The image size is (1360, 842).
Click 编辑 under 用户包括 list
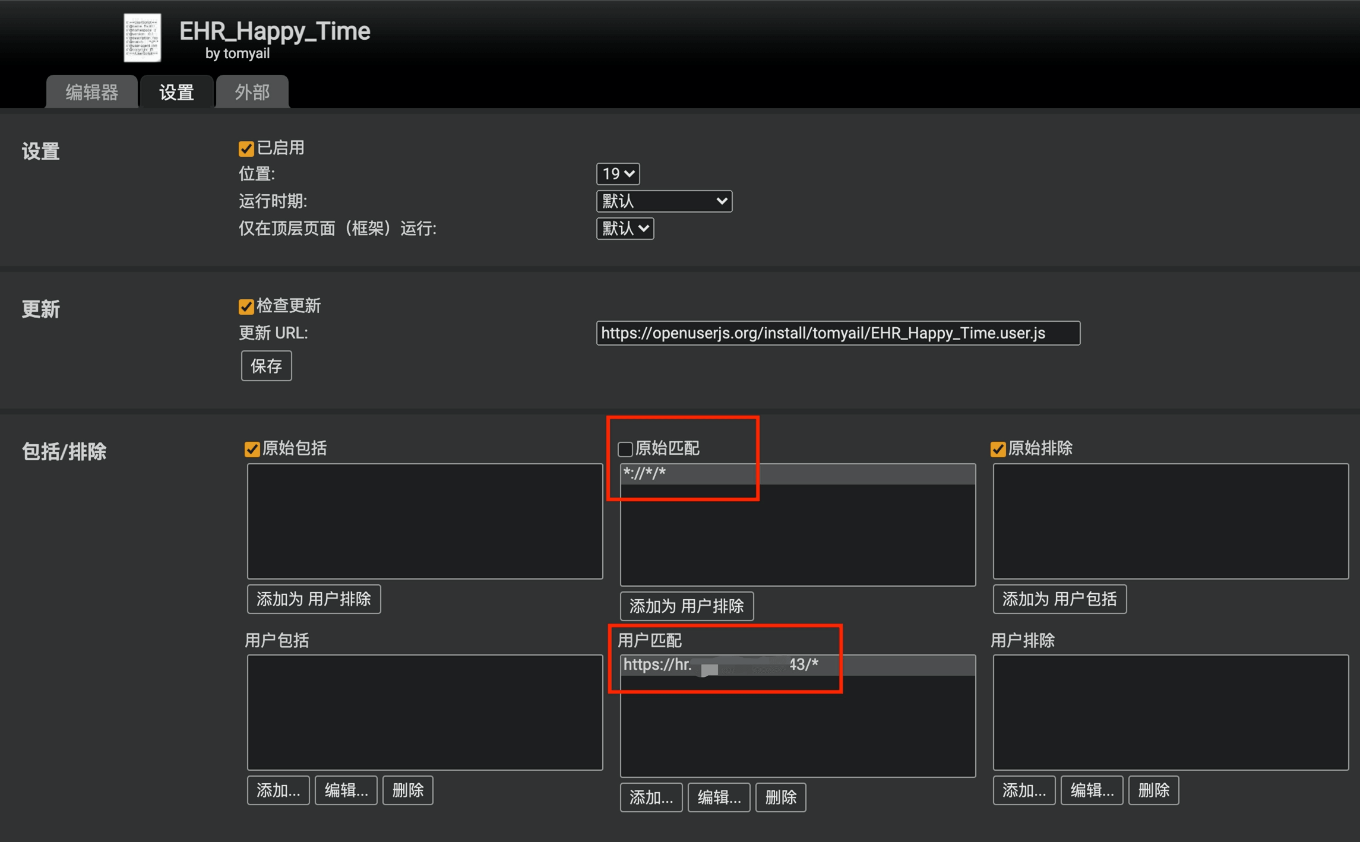click(x=346, y=790)
